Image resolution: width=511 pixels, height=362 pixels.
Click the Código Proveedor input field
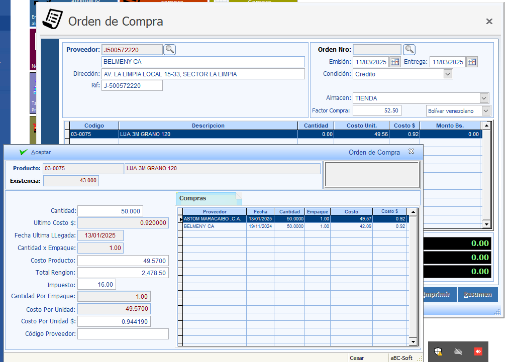(x=123, y=334)
